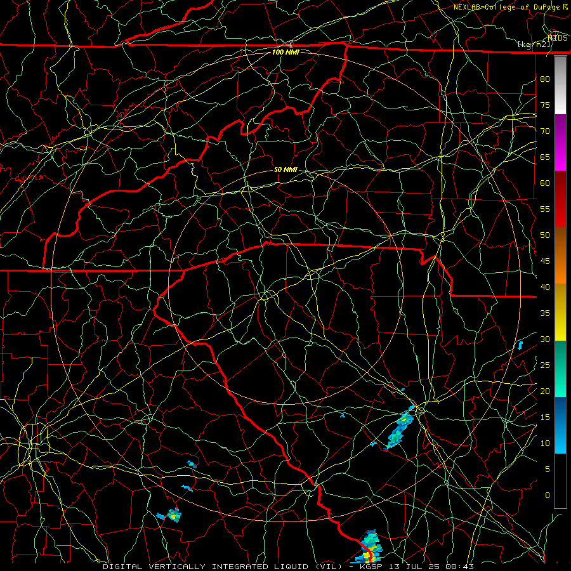Select the 5 value on the VIL scale
The height and width of the screenshot is (571, 571).
click(x=548, y=469)
